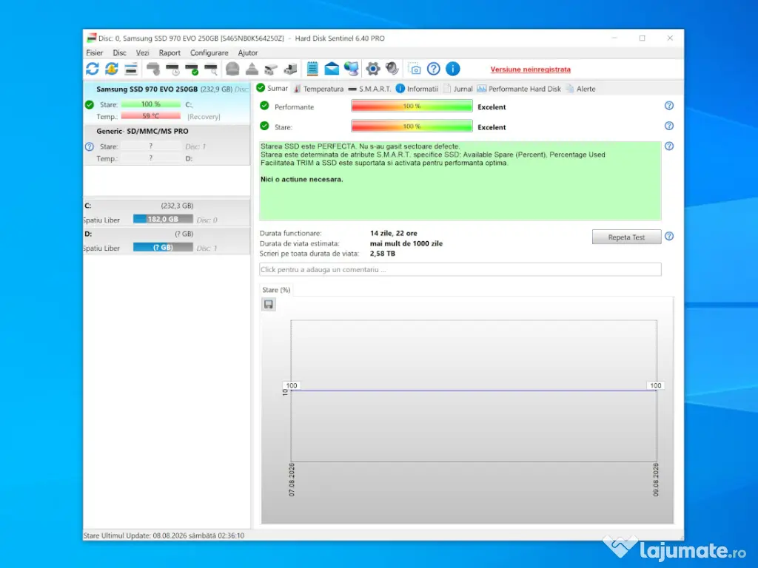Click the disk with magnifier toolbar icon

[x=211, y=69]
